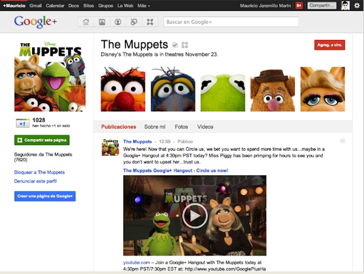The width and height of the screenshot is (364, 274).
Task: Click the +1 button for the page
Action: [22, 123]
